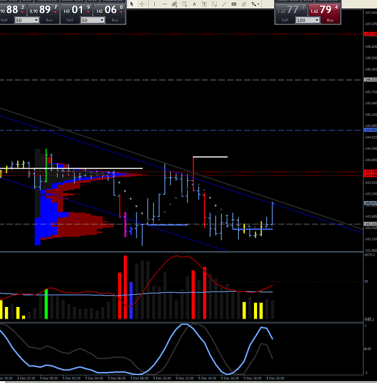Click the '9 Dec 10:30' time label
The width and height of the screenshot is (377, 383).
tap(162, 378)
